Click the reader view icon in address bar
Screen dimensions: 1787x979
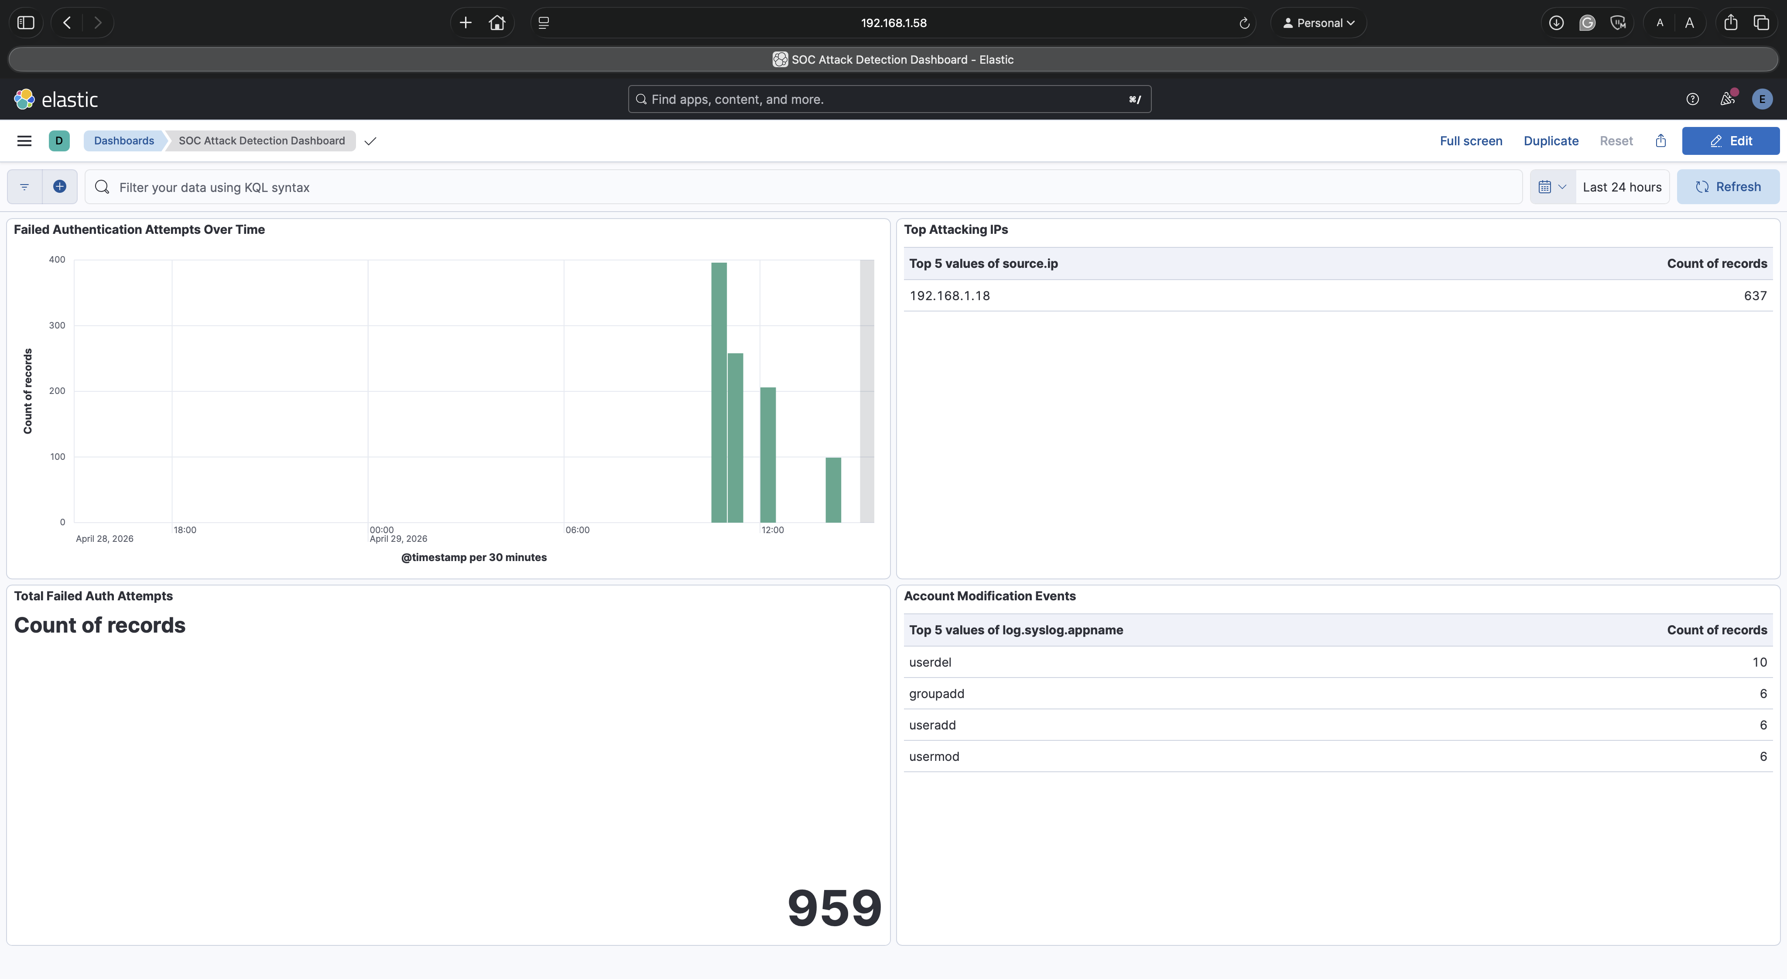point(544,23)
